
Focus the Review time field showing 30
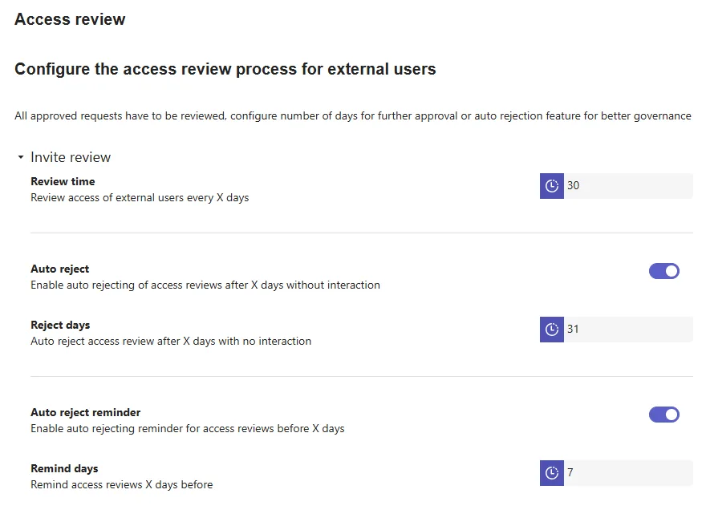click(x=628, y=186)
